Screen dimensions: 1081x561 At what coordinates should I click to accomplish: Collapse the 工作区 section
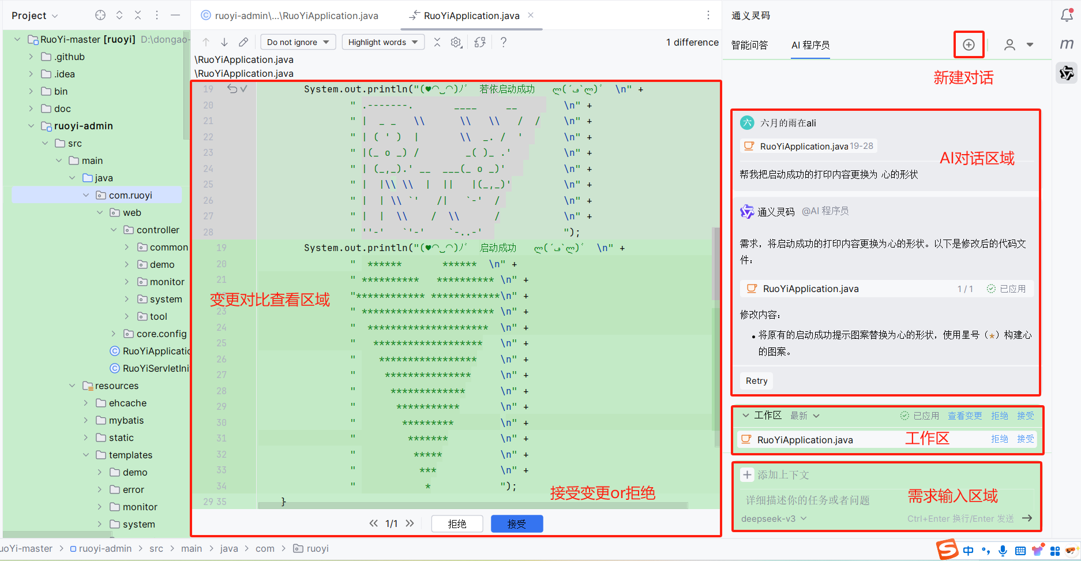746,416
